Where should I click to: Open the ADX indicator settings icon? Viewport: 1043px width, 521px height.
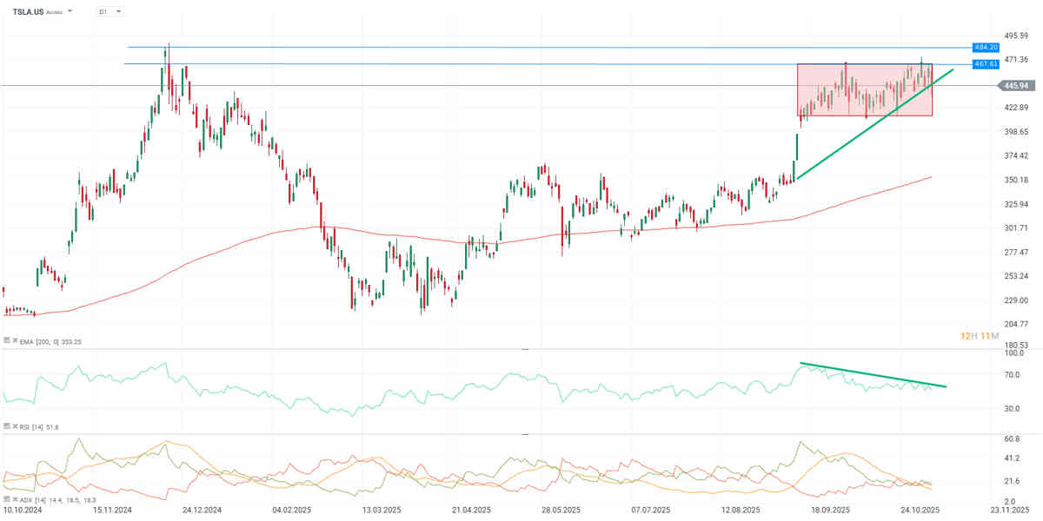(x=6, y=501)
